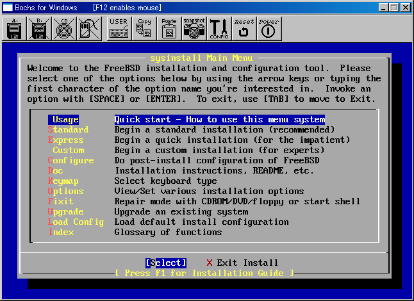The width and height of the screenshot is (414, 301).
Task: Click the 'sysinstall Main Menu' title
Action: pos(201,58)
